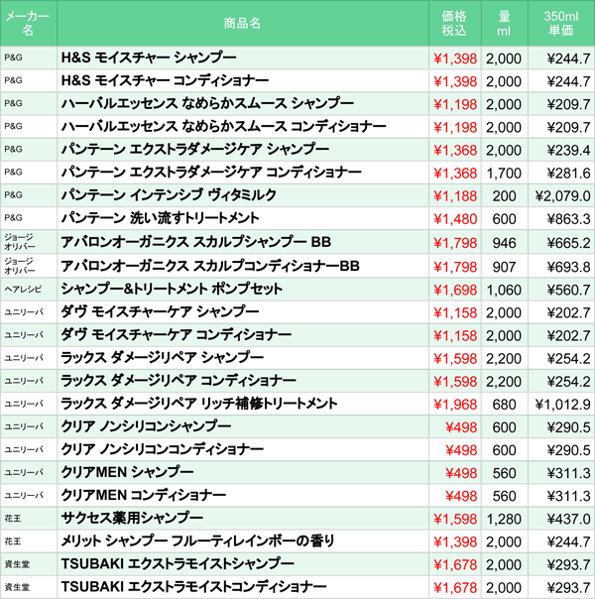The width and height of the screenshot is (595, 599).
Task: Click クリア ノンシリコンコンディショナー
Action: pyautogui.click(x=162, y=449)
